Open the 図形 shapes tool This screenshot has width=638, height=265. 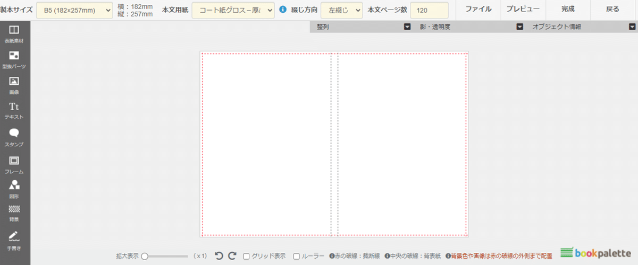pos(14,189)
